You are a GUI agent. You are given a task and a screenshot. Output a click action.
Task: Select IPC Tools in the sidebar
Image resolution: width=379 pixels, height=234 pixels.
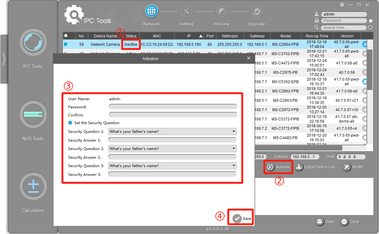(x=33, y=42)
